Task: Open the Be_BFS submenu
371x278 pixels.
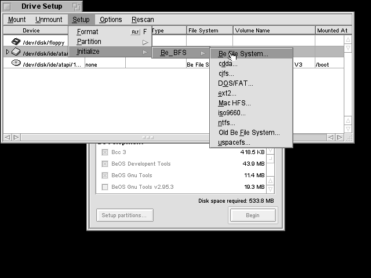Action: tap(181, 53)
